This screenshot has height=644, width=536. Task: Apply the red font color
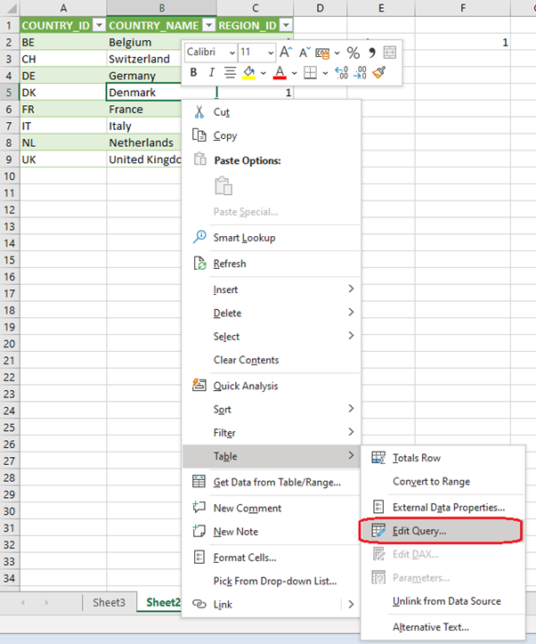280,73
